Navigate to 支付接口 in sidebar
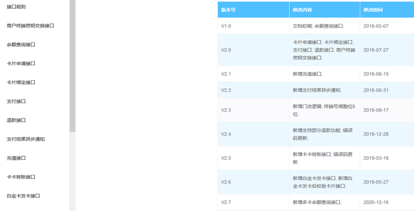 click(16, 101)
